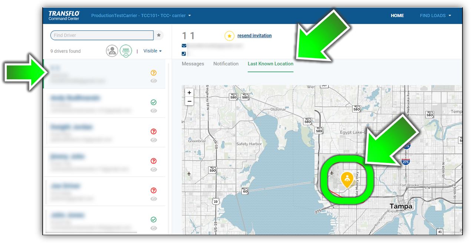Zoom out on the map
The height and width of the screenshot is (244, 471).
[189, 101]
